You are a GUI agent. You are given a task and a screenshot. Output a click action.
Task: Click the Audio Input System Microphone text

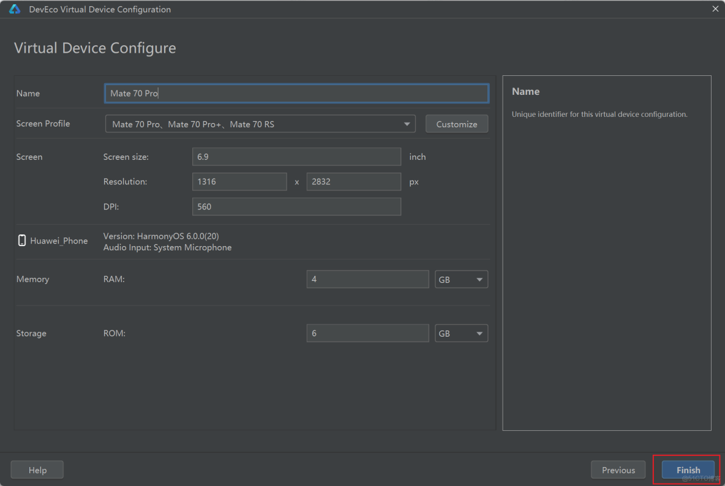click(167, 248)
